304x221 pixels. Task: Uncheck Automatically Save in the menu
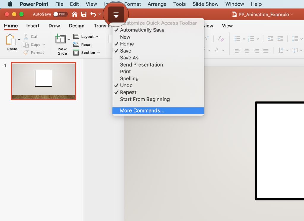pos(158,30)
